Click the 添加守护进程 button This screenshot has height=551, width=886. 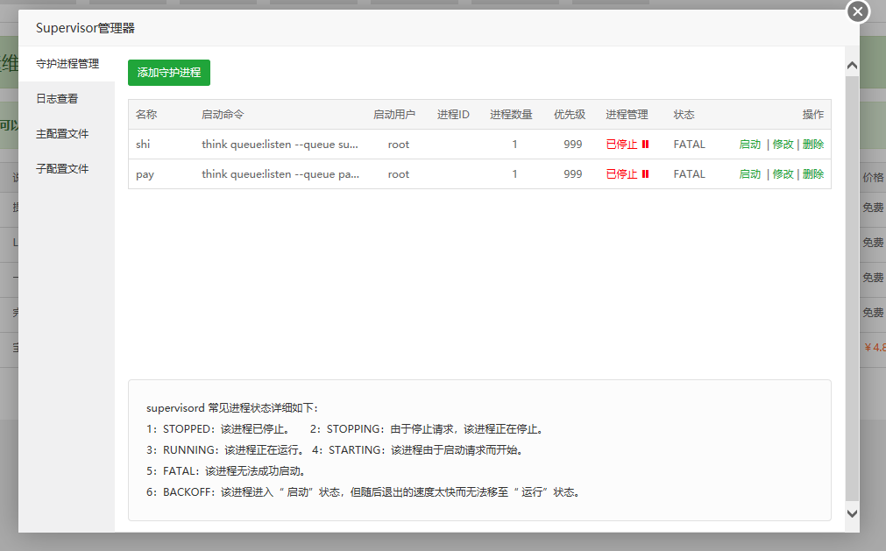tap(169, 73)
